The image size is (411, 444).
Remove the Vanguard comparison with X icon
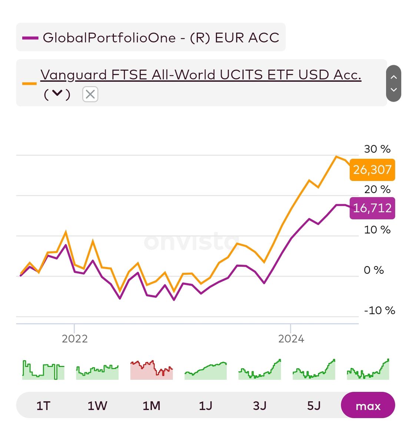[x=90, y=94]
